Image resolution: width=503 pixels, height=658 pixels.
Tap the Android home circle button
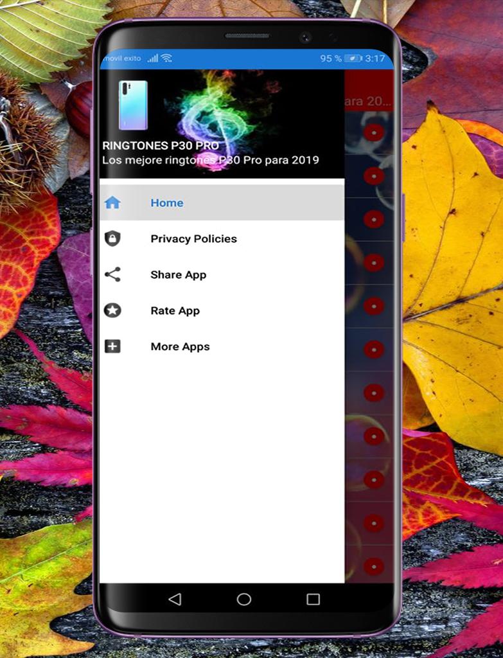pos(243,599)
